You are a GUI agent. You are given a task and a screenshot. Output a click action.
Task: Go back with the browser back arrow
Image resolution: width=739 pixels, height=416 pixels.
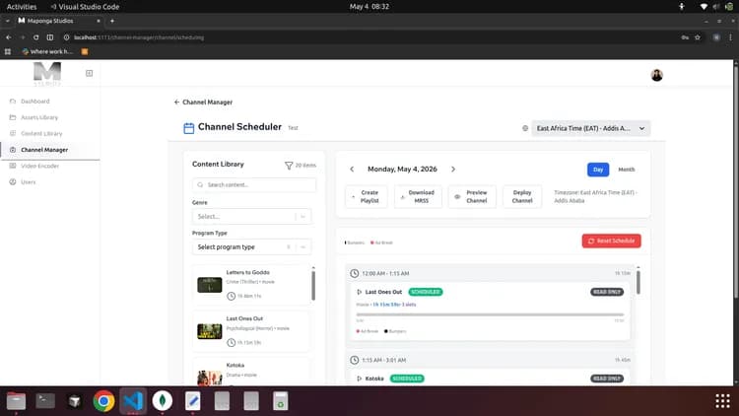9,37
